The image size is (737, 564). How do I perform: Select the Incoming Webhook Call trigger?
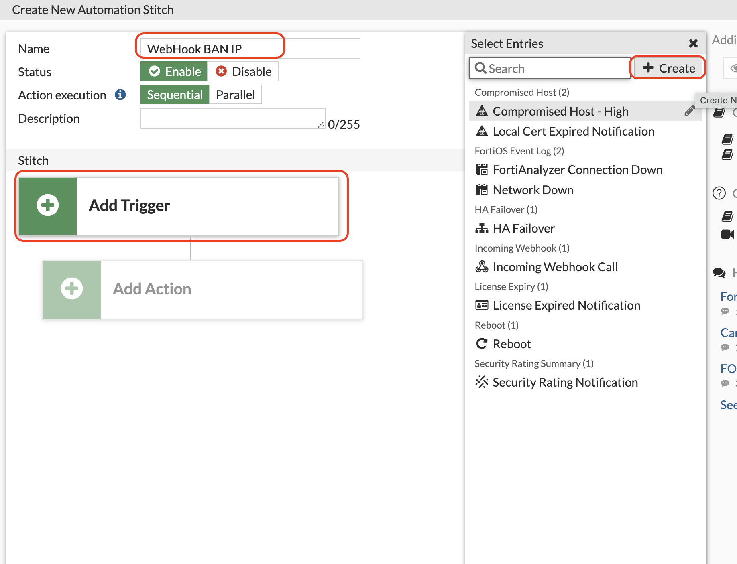(555, 266)
